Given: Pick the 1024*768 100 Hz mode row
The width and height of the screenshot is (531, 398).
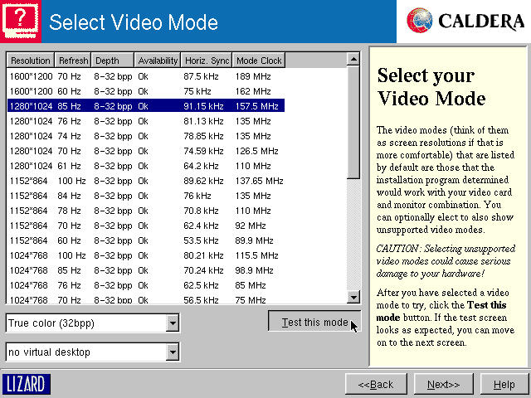Looking at the screenshot, I should 145,255.
